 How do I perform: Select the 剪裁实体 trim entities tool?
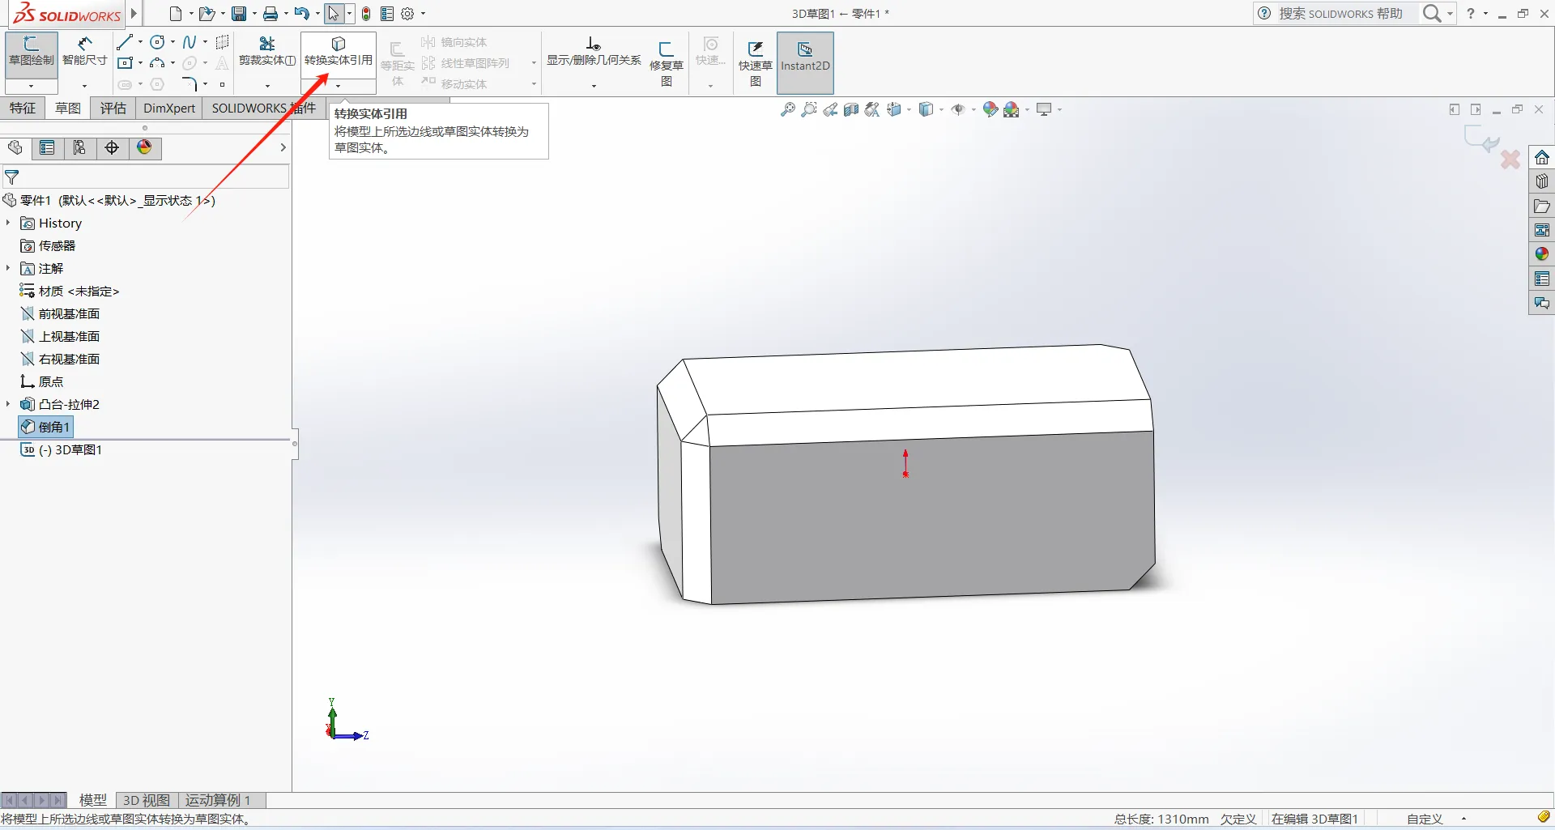click(266, 51)
